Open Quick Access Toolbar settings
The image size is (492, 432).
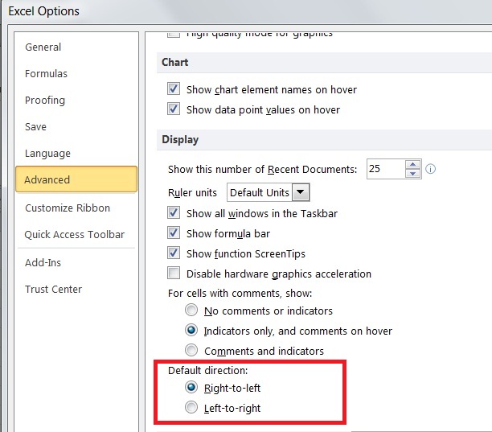(75, 235)
